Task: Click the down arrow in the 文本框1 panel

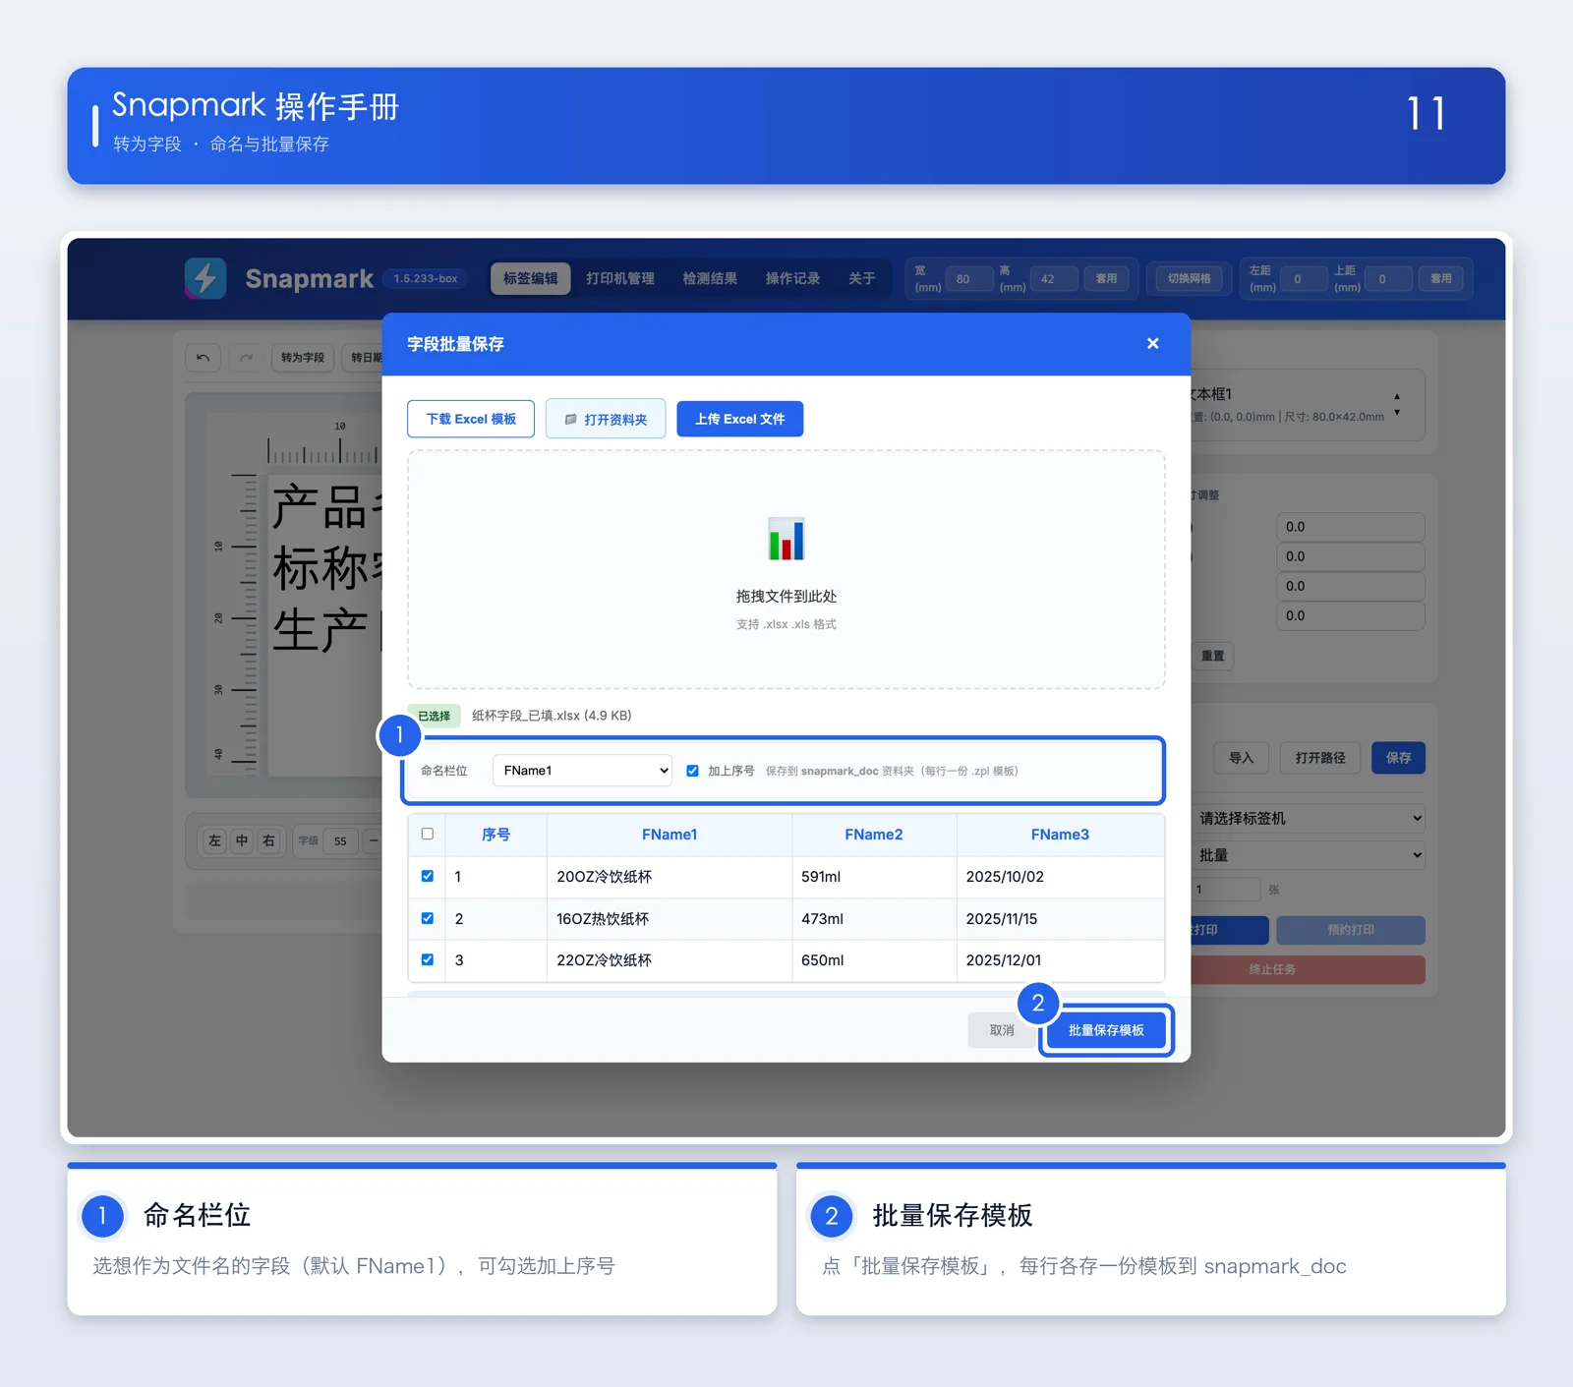Action: tap(1397, 412)
